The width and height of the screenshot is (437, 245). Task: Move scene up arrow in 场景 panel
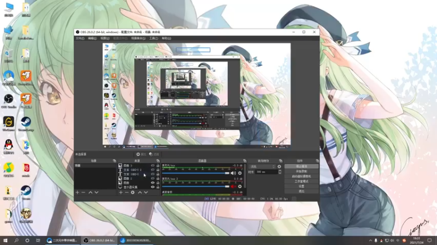90,192
